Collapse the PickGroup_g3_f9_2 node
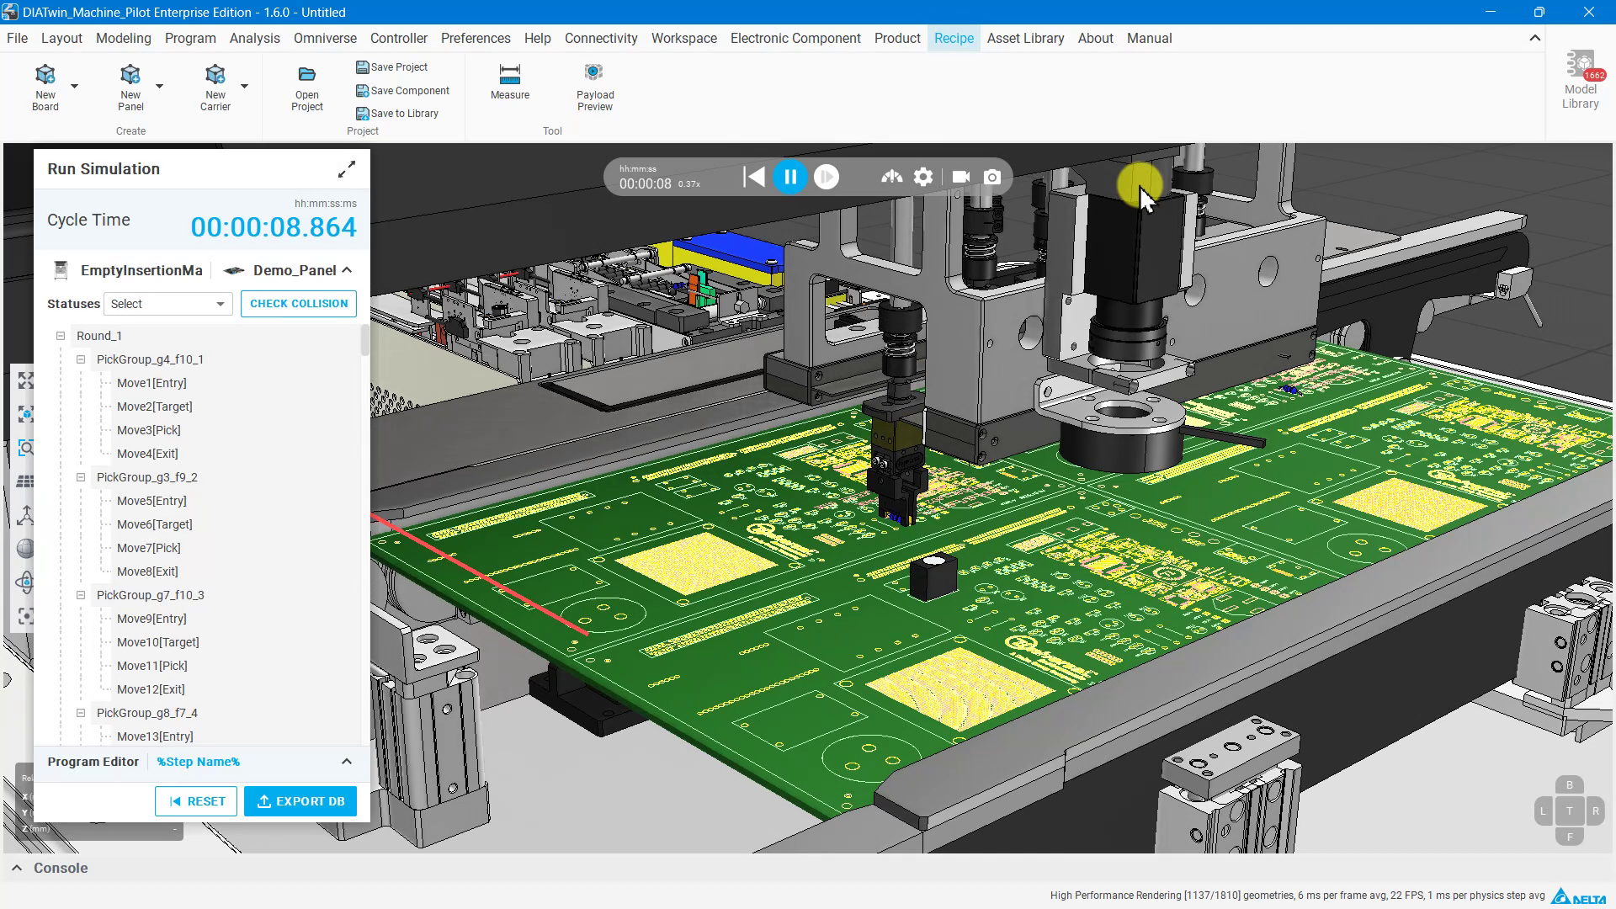This screenshot has height=909, width=1616. point(81,477)
